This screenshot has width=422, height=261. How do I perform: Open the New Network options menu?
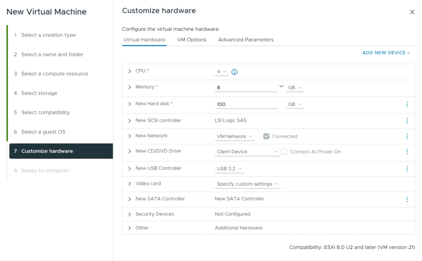tap(407, 136)
